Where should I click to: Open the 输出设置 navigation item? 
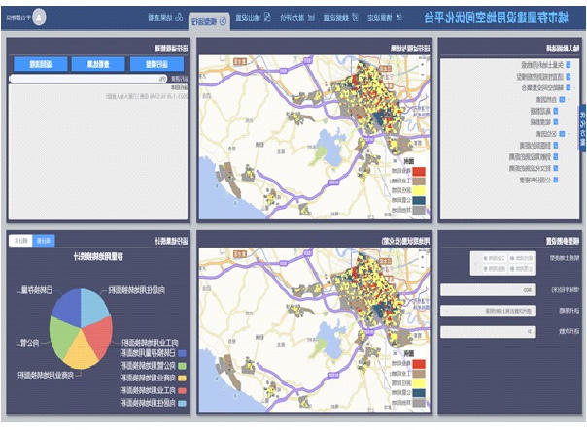253,17
